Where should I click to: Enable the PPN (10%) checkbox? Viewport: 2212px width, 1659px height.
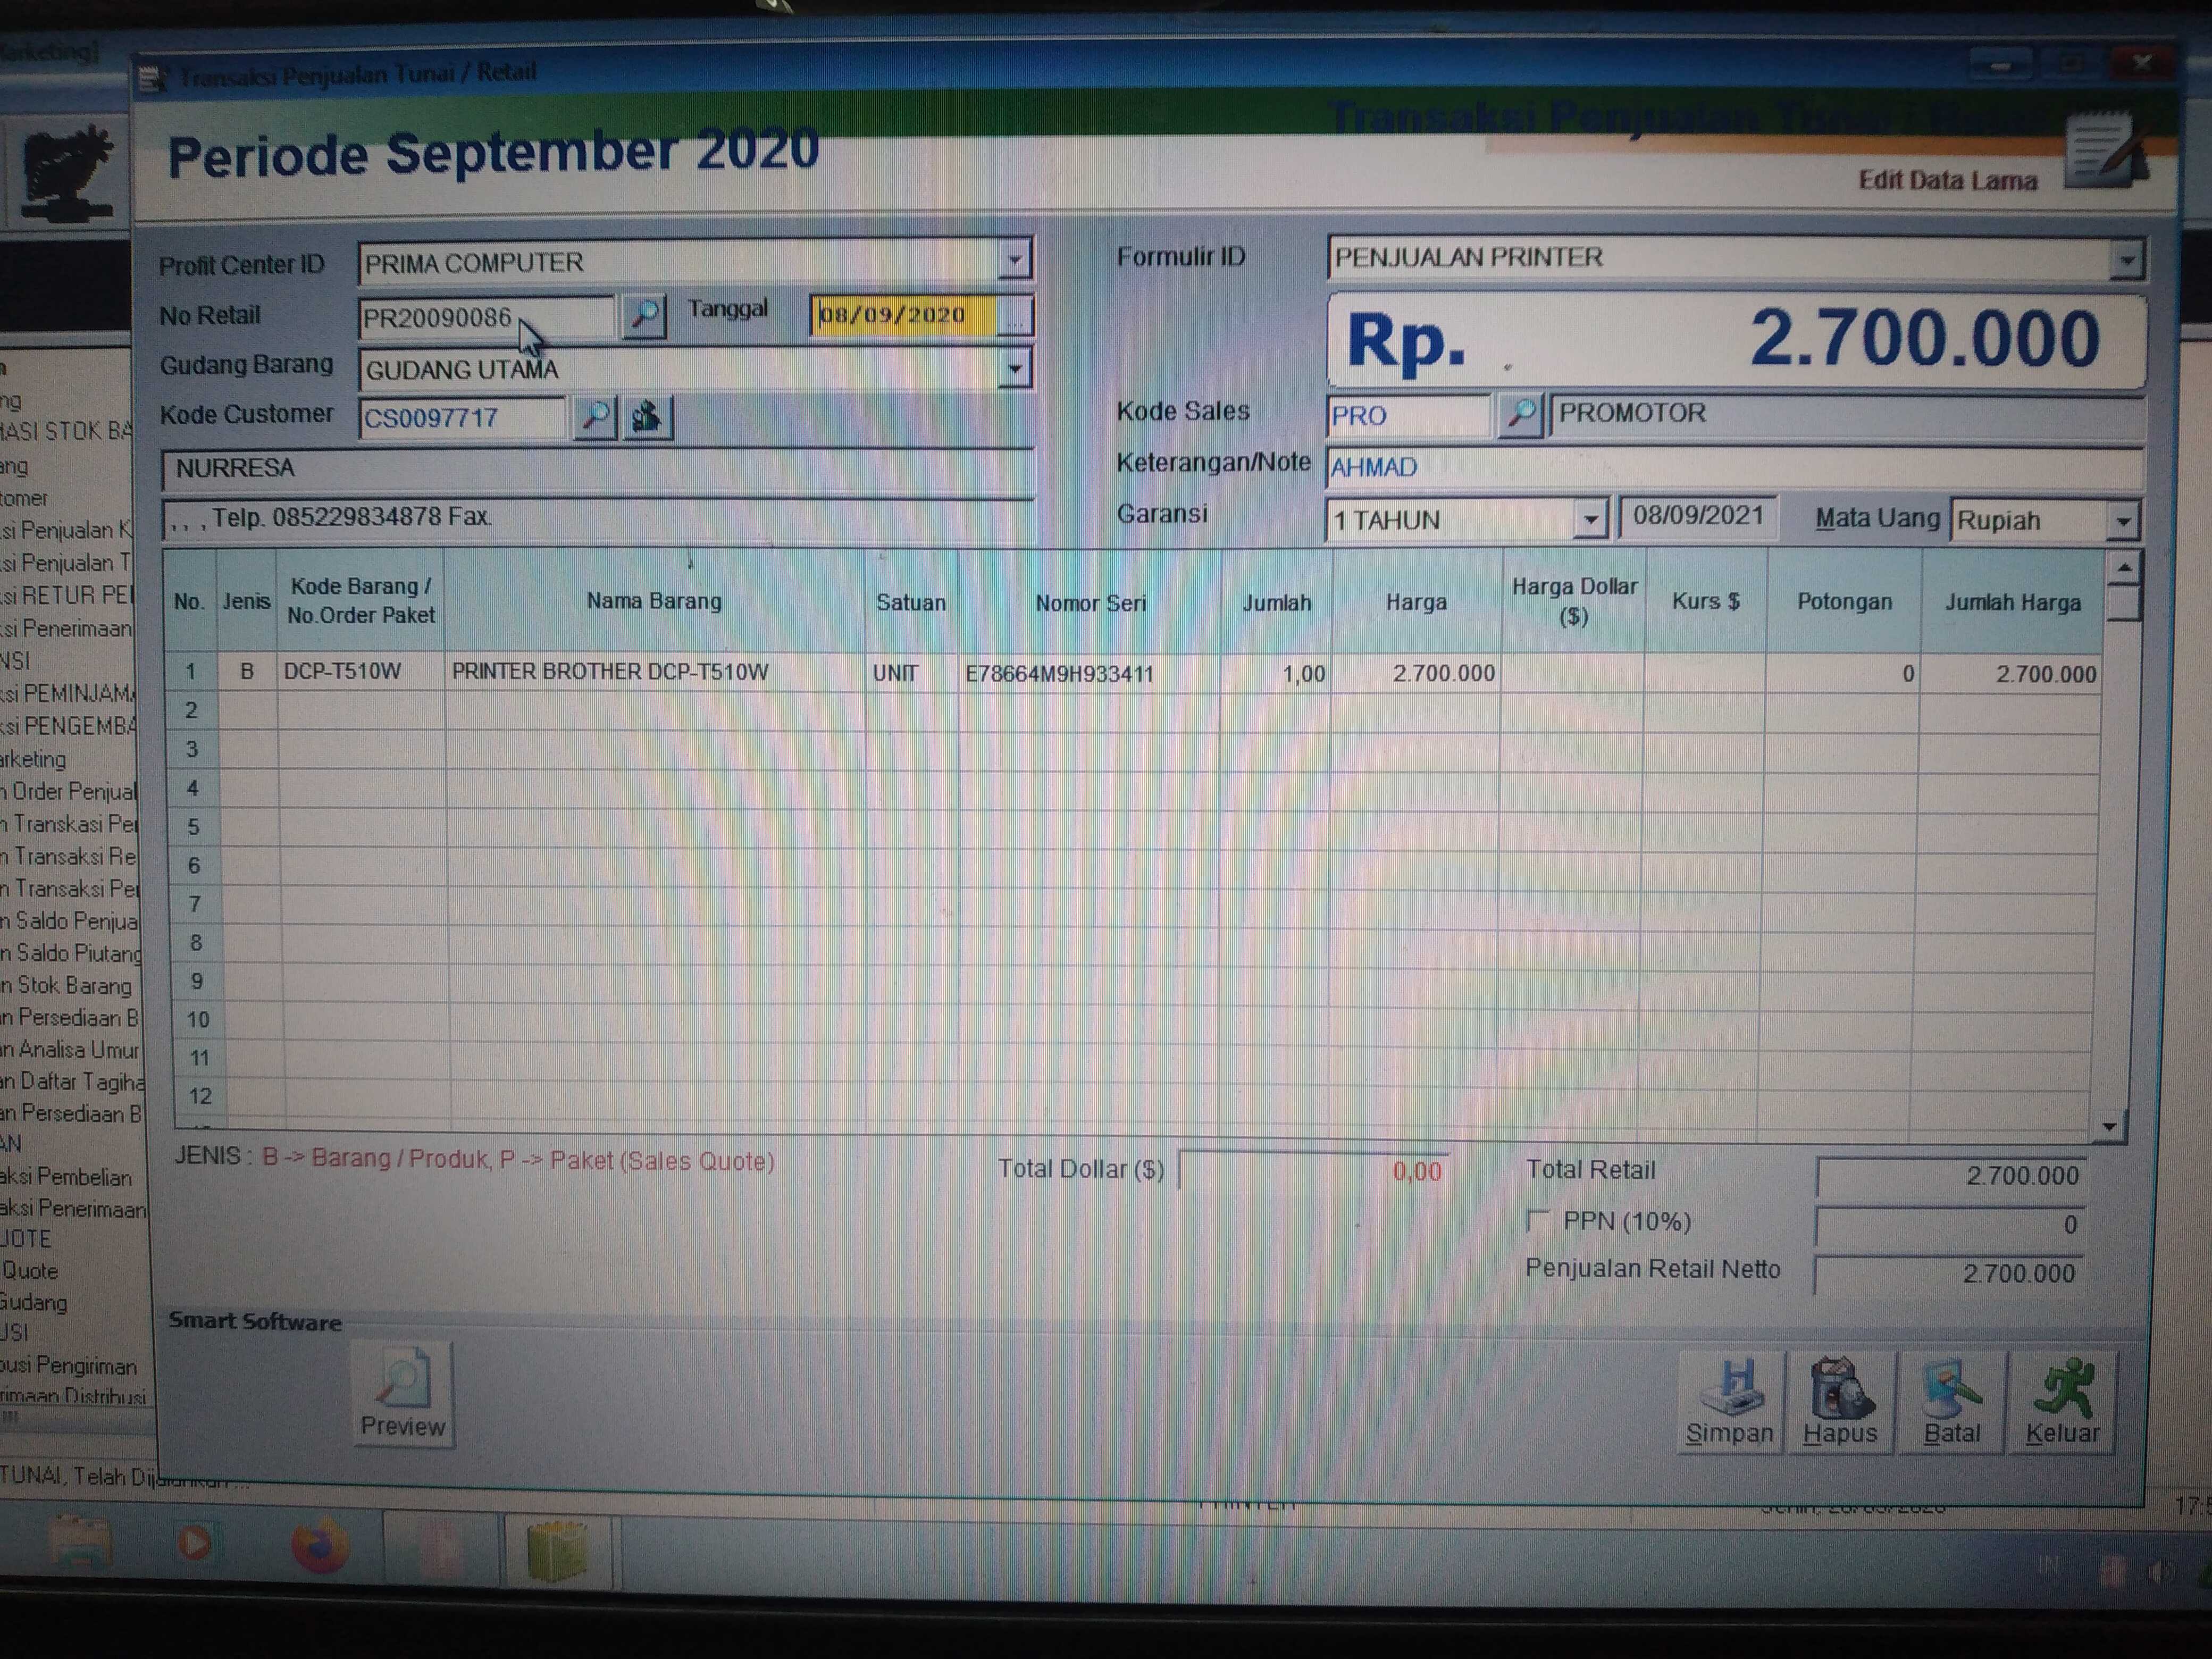pyautogui.click(x=1539, y=1220)
